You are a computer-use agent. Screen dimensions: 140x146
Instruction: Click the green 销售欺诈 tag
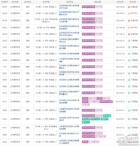pyautogui.click(x=104, y=119)
